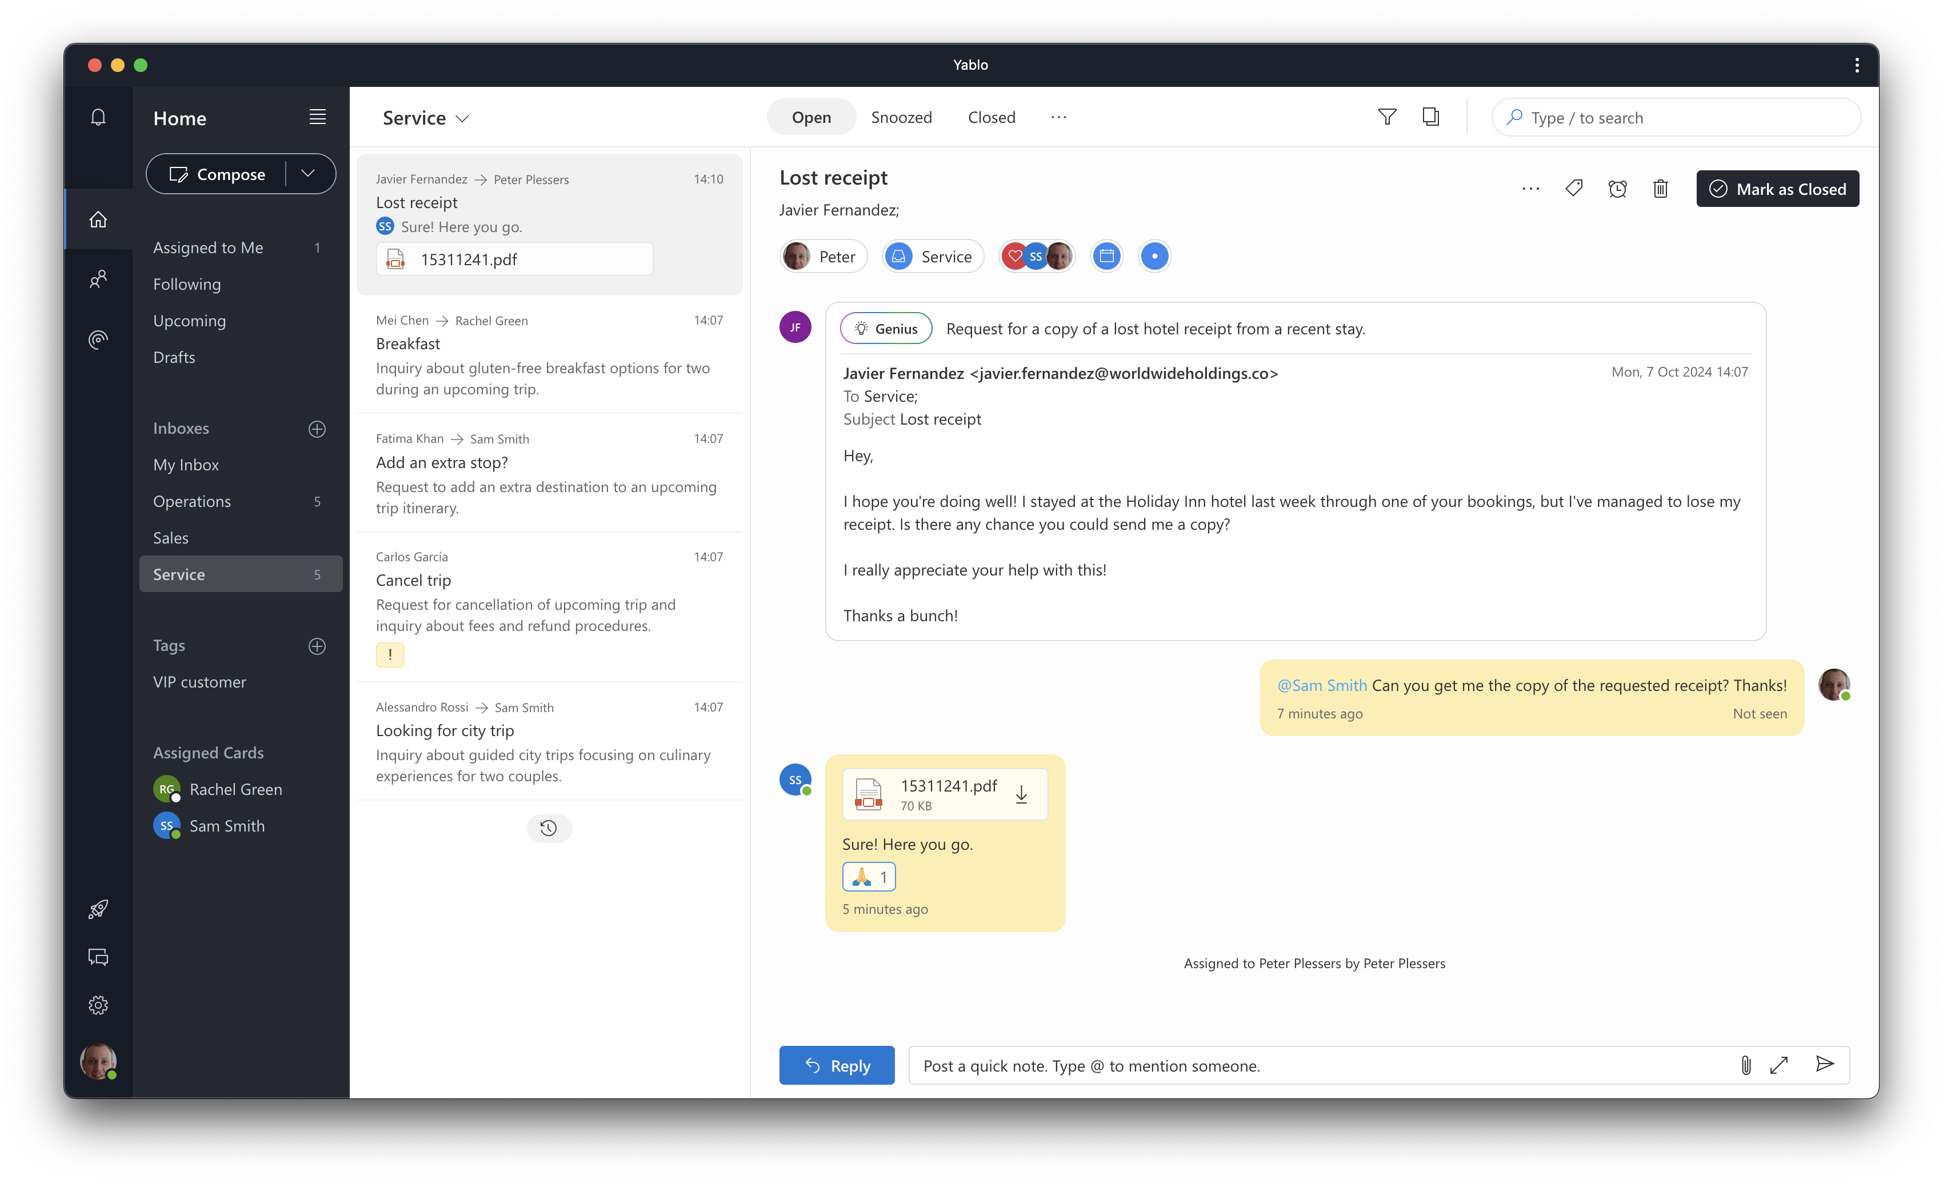Expand the Service inbox selector chevron
The width and height of the screenshot is (1943, 1183).
tap(463, 119)
